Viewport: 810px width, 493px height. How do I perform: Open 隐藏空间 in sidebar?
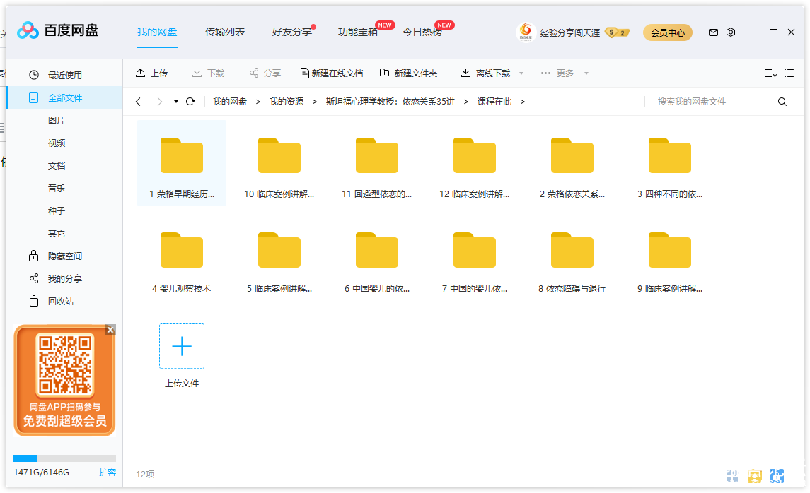click(64, 256)
